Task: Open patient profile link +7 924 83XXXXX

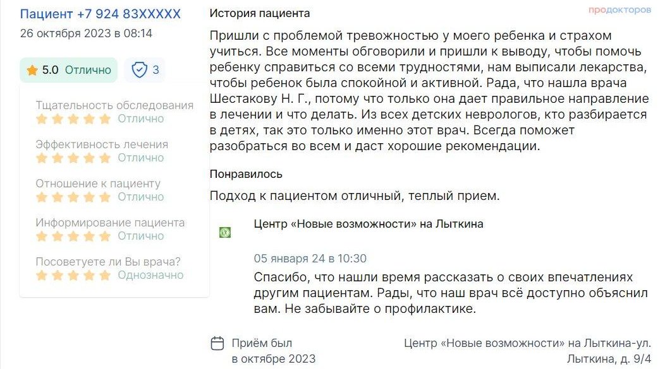Action: [101, 14]
